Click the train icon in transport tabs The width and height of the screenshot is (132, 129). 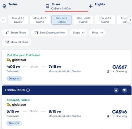click(x=4, y=6)
